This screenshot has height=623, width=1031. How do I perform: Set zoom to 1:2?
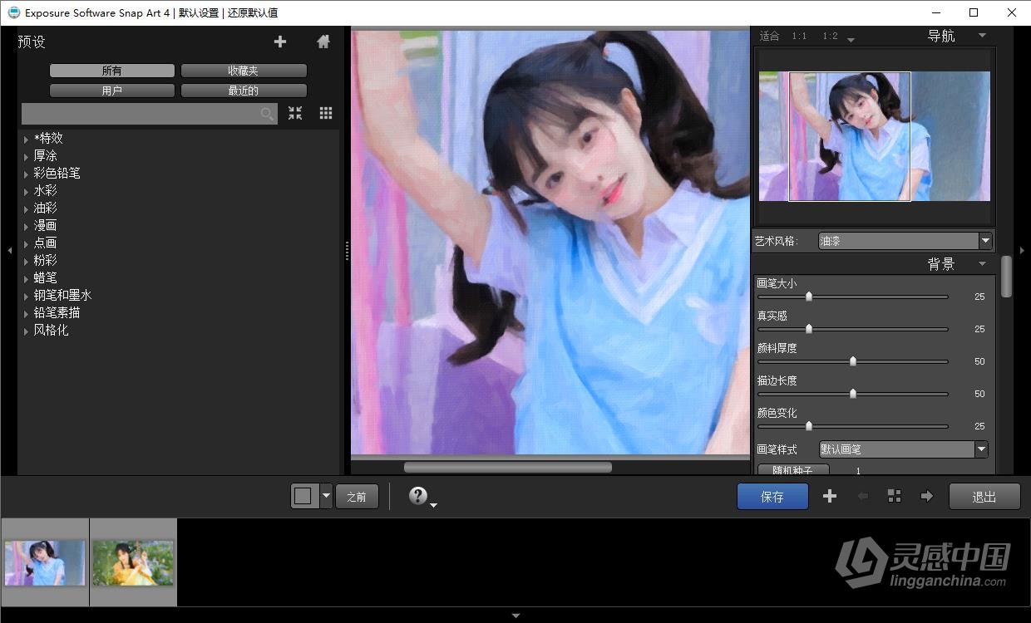[830, 36]
